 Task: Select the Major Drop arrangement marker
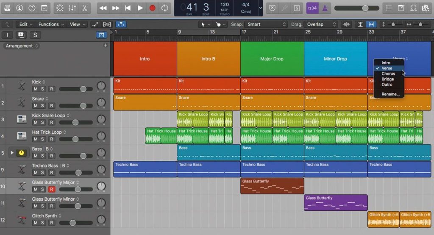(x=272, y=59)
